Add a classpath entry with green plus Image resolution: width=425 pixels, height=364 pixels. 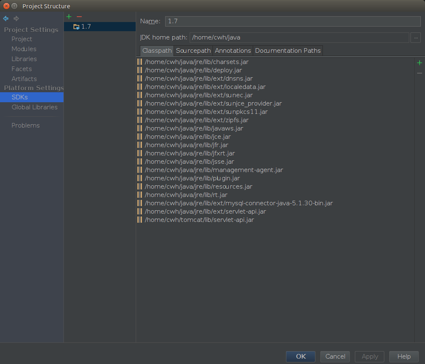(419, 63)
